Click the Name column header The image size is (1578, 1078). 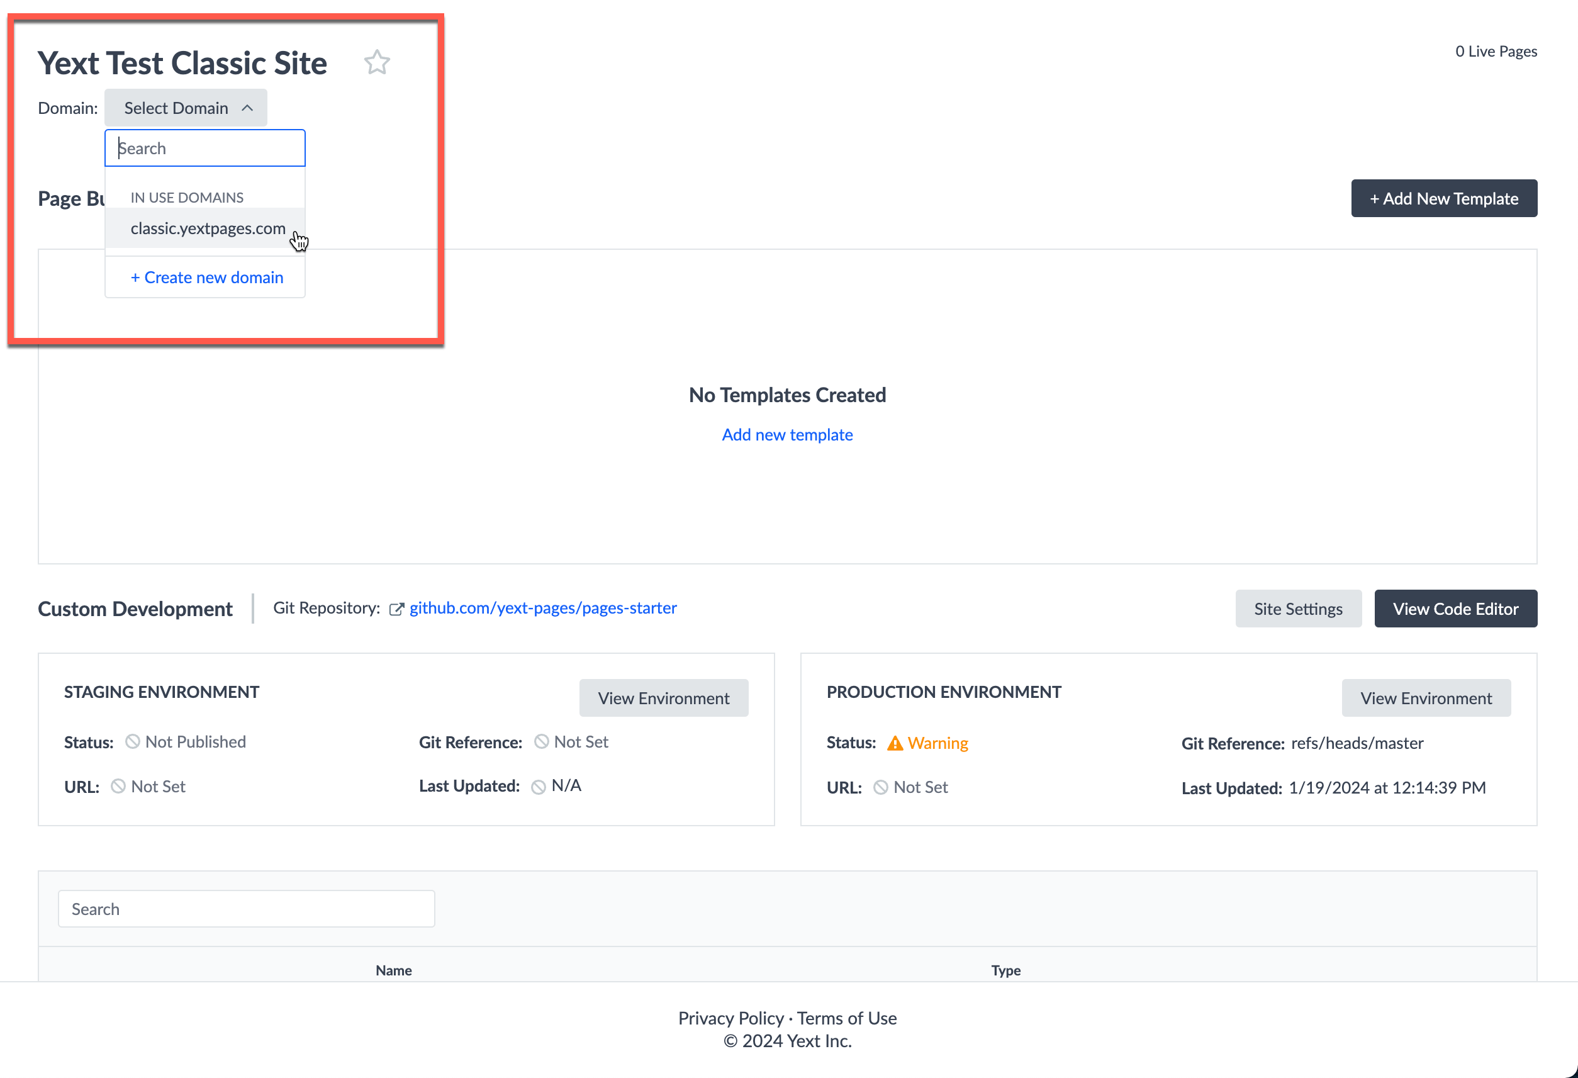[394, 970]
